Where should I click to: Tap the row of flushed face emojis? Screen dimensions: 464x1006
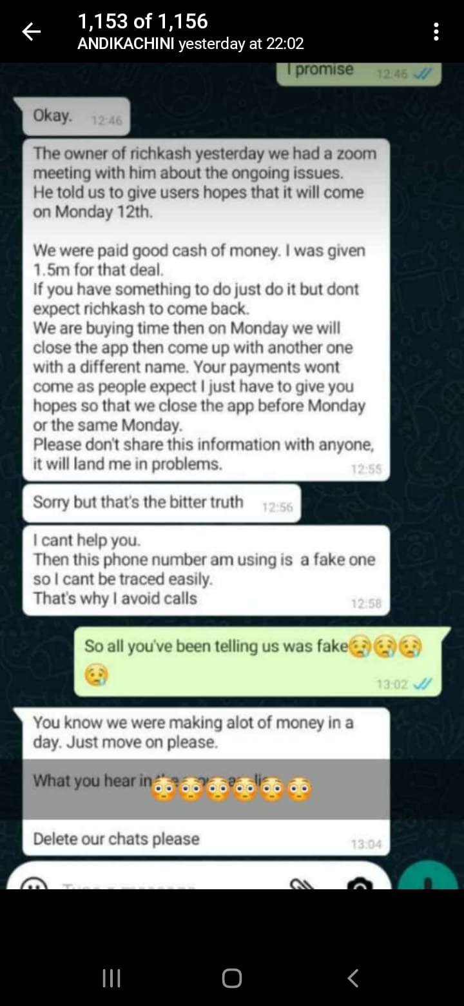pos(231,789)
